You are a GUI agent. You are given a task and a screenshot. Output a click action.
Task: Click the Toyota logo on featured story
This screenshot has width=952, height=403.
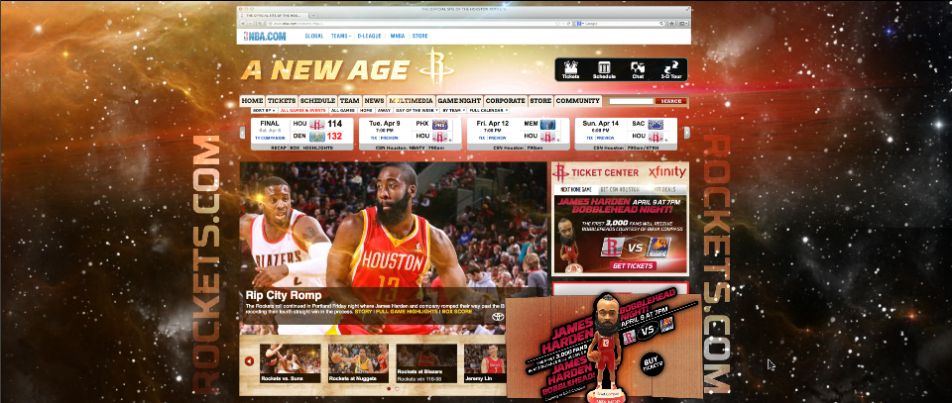click(498, 316)
